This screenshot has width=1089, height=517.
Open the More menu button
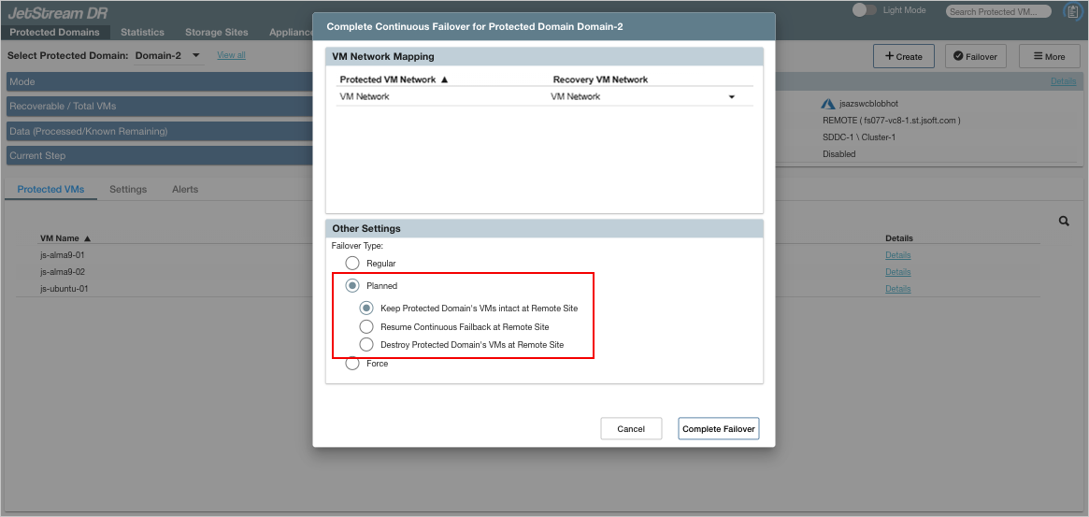click(1049, 56)
